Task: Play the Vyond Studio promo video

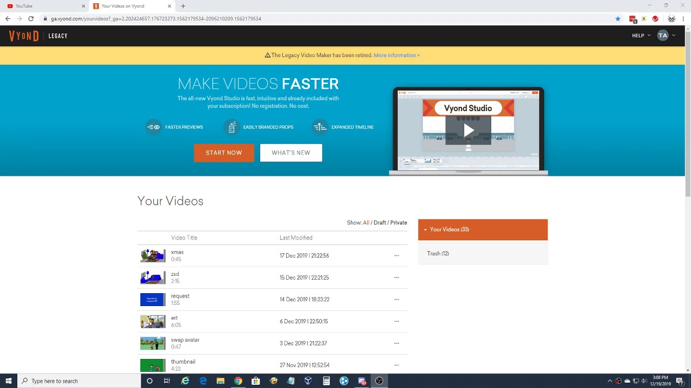Action: click(468, 130)
